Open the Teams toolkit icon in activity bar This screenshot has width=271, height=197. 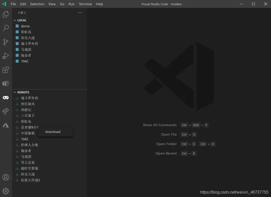point(6,84)
